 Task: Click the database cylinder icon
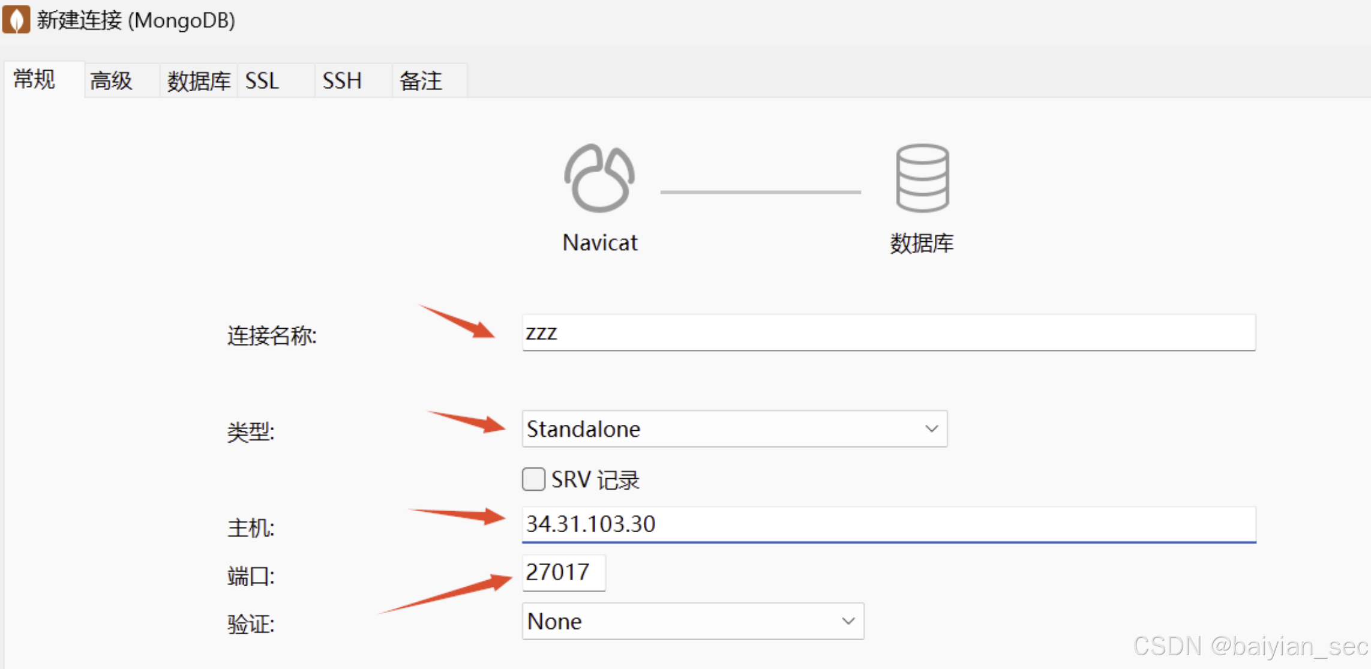point(922,178)
